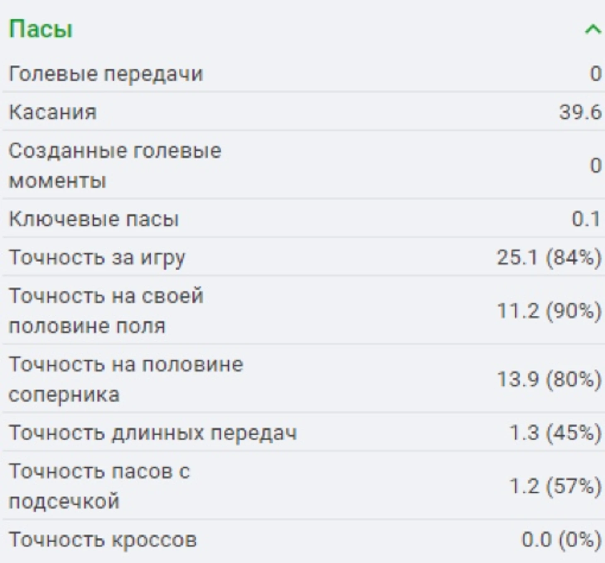Click the 25.1 (84%) accuracy value
The height and width of the screenshot is (563, 605).
point(549,258)
